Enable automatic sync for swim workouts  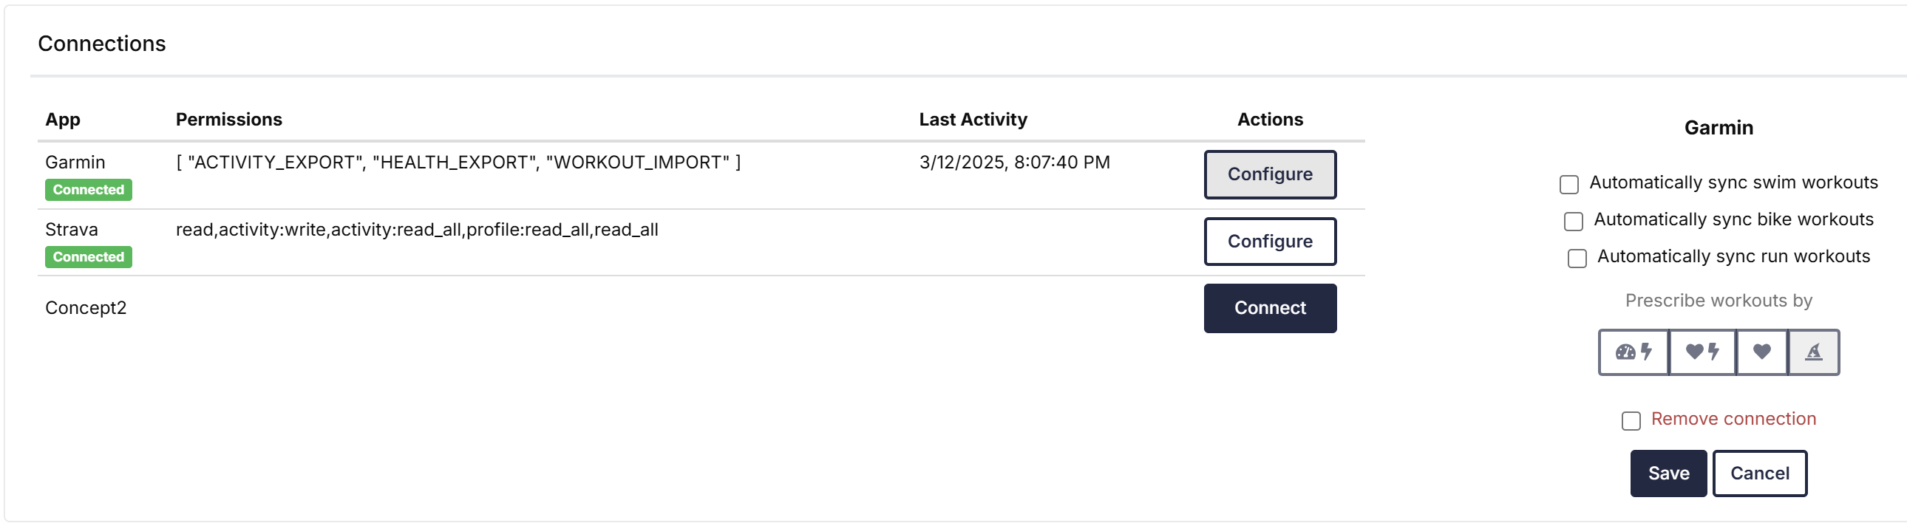tap(1568, 184)
